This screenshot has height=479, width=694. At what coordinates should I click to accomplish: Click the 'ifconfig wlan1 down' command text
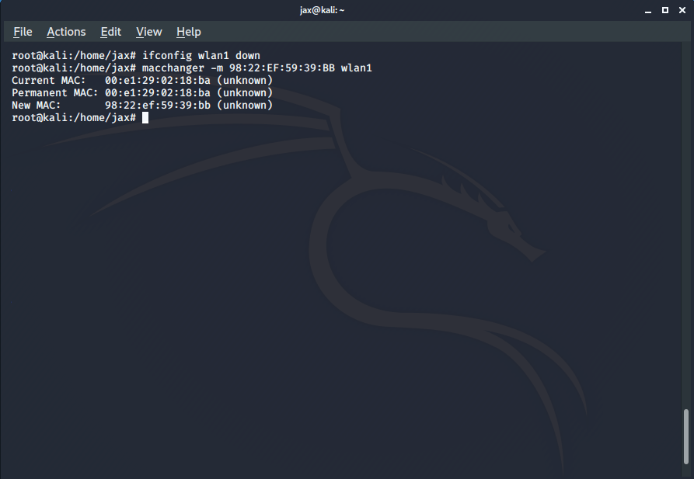pos(201,56)
